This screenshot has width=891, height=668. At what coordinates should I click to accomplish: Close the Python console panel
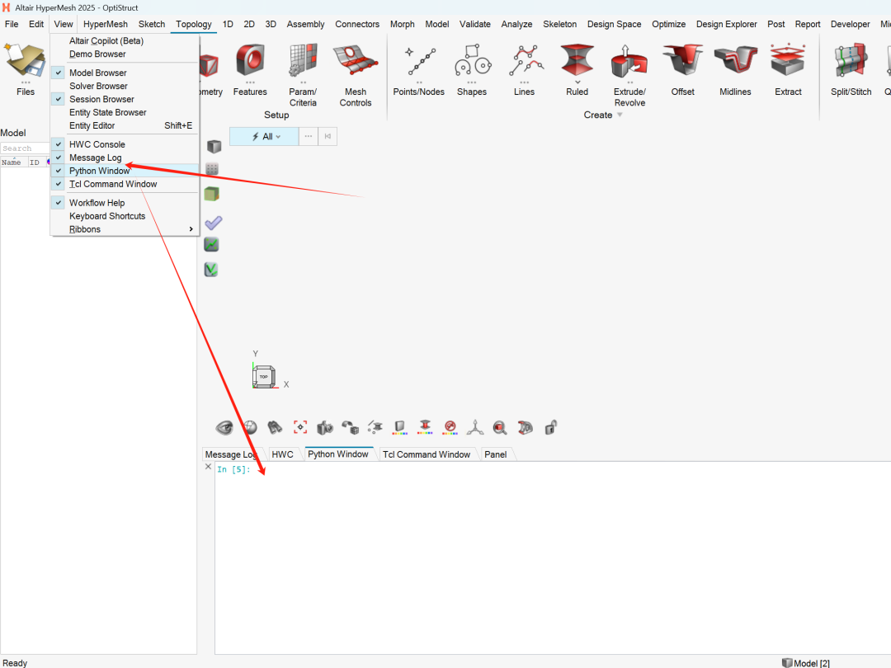coord(208,467)
